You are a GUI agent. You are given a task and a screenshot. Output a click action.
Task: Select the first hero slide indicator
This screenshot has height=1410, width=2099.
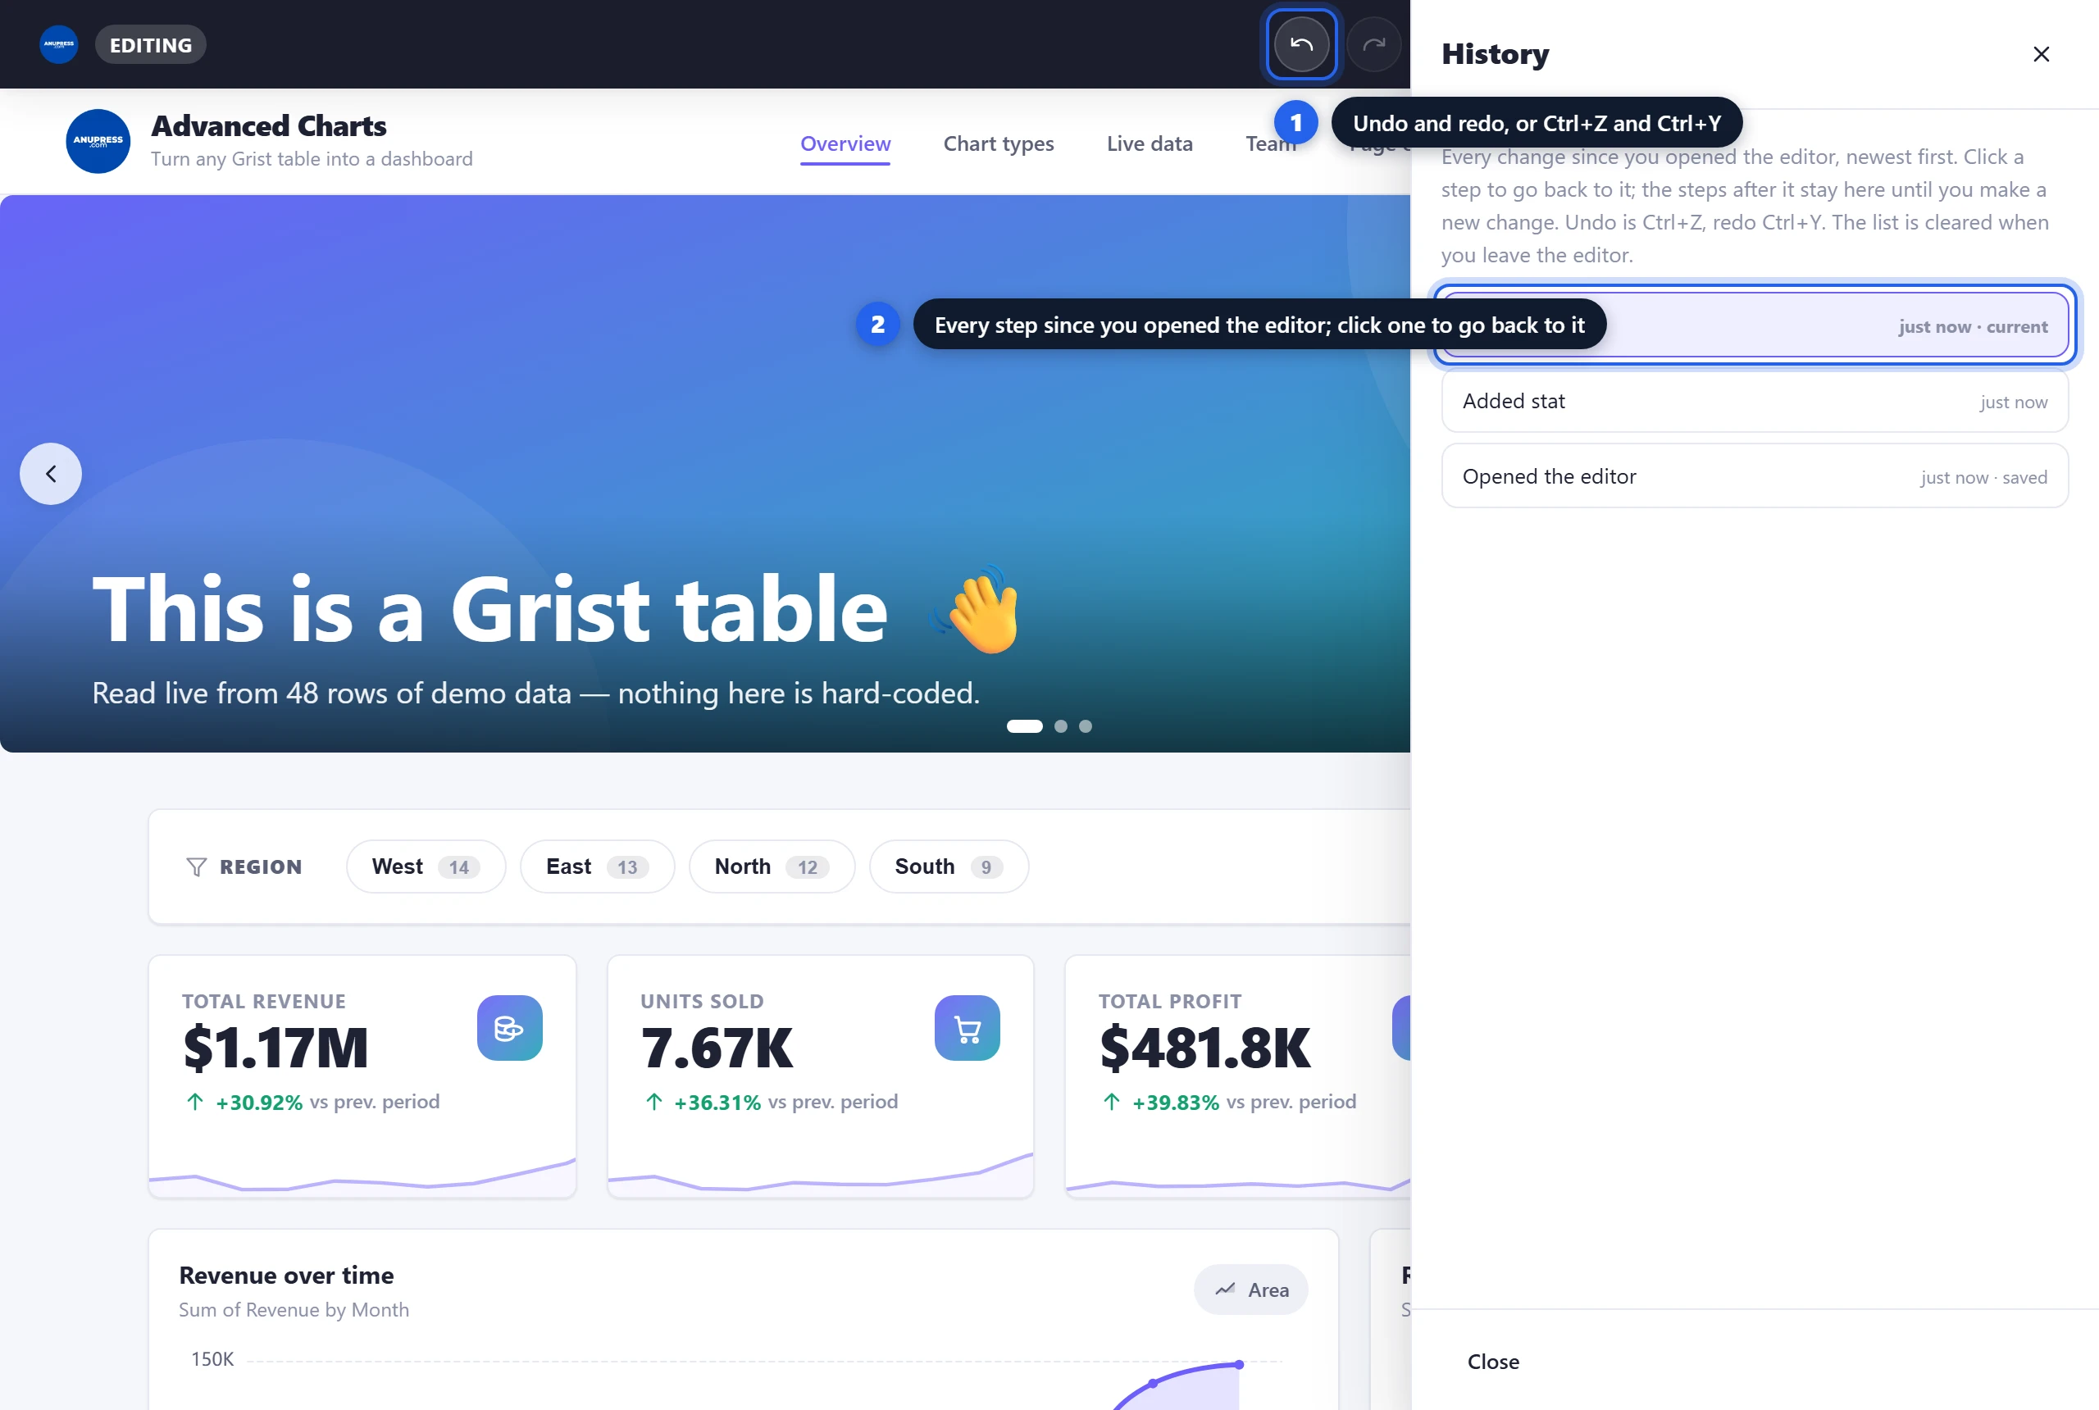(x=1024, y=726)
